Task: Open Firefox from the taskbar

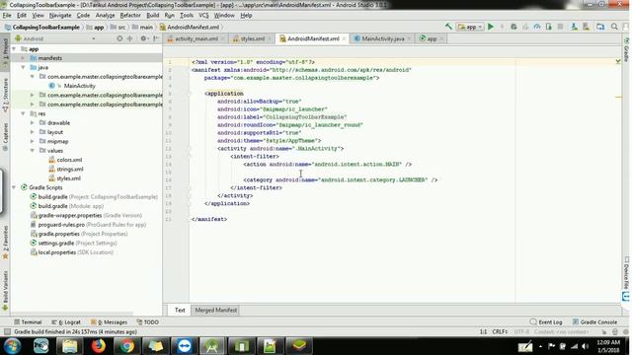Action: click(x=99, y=346)
